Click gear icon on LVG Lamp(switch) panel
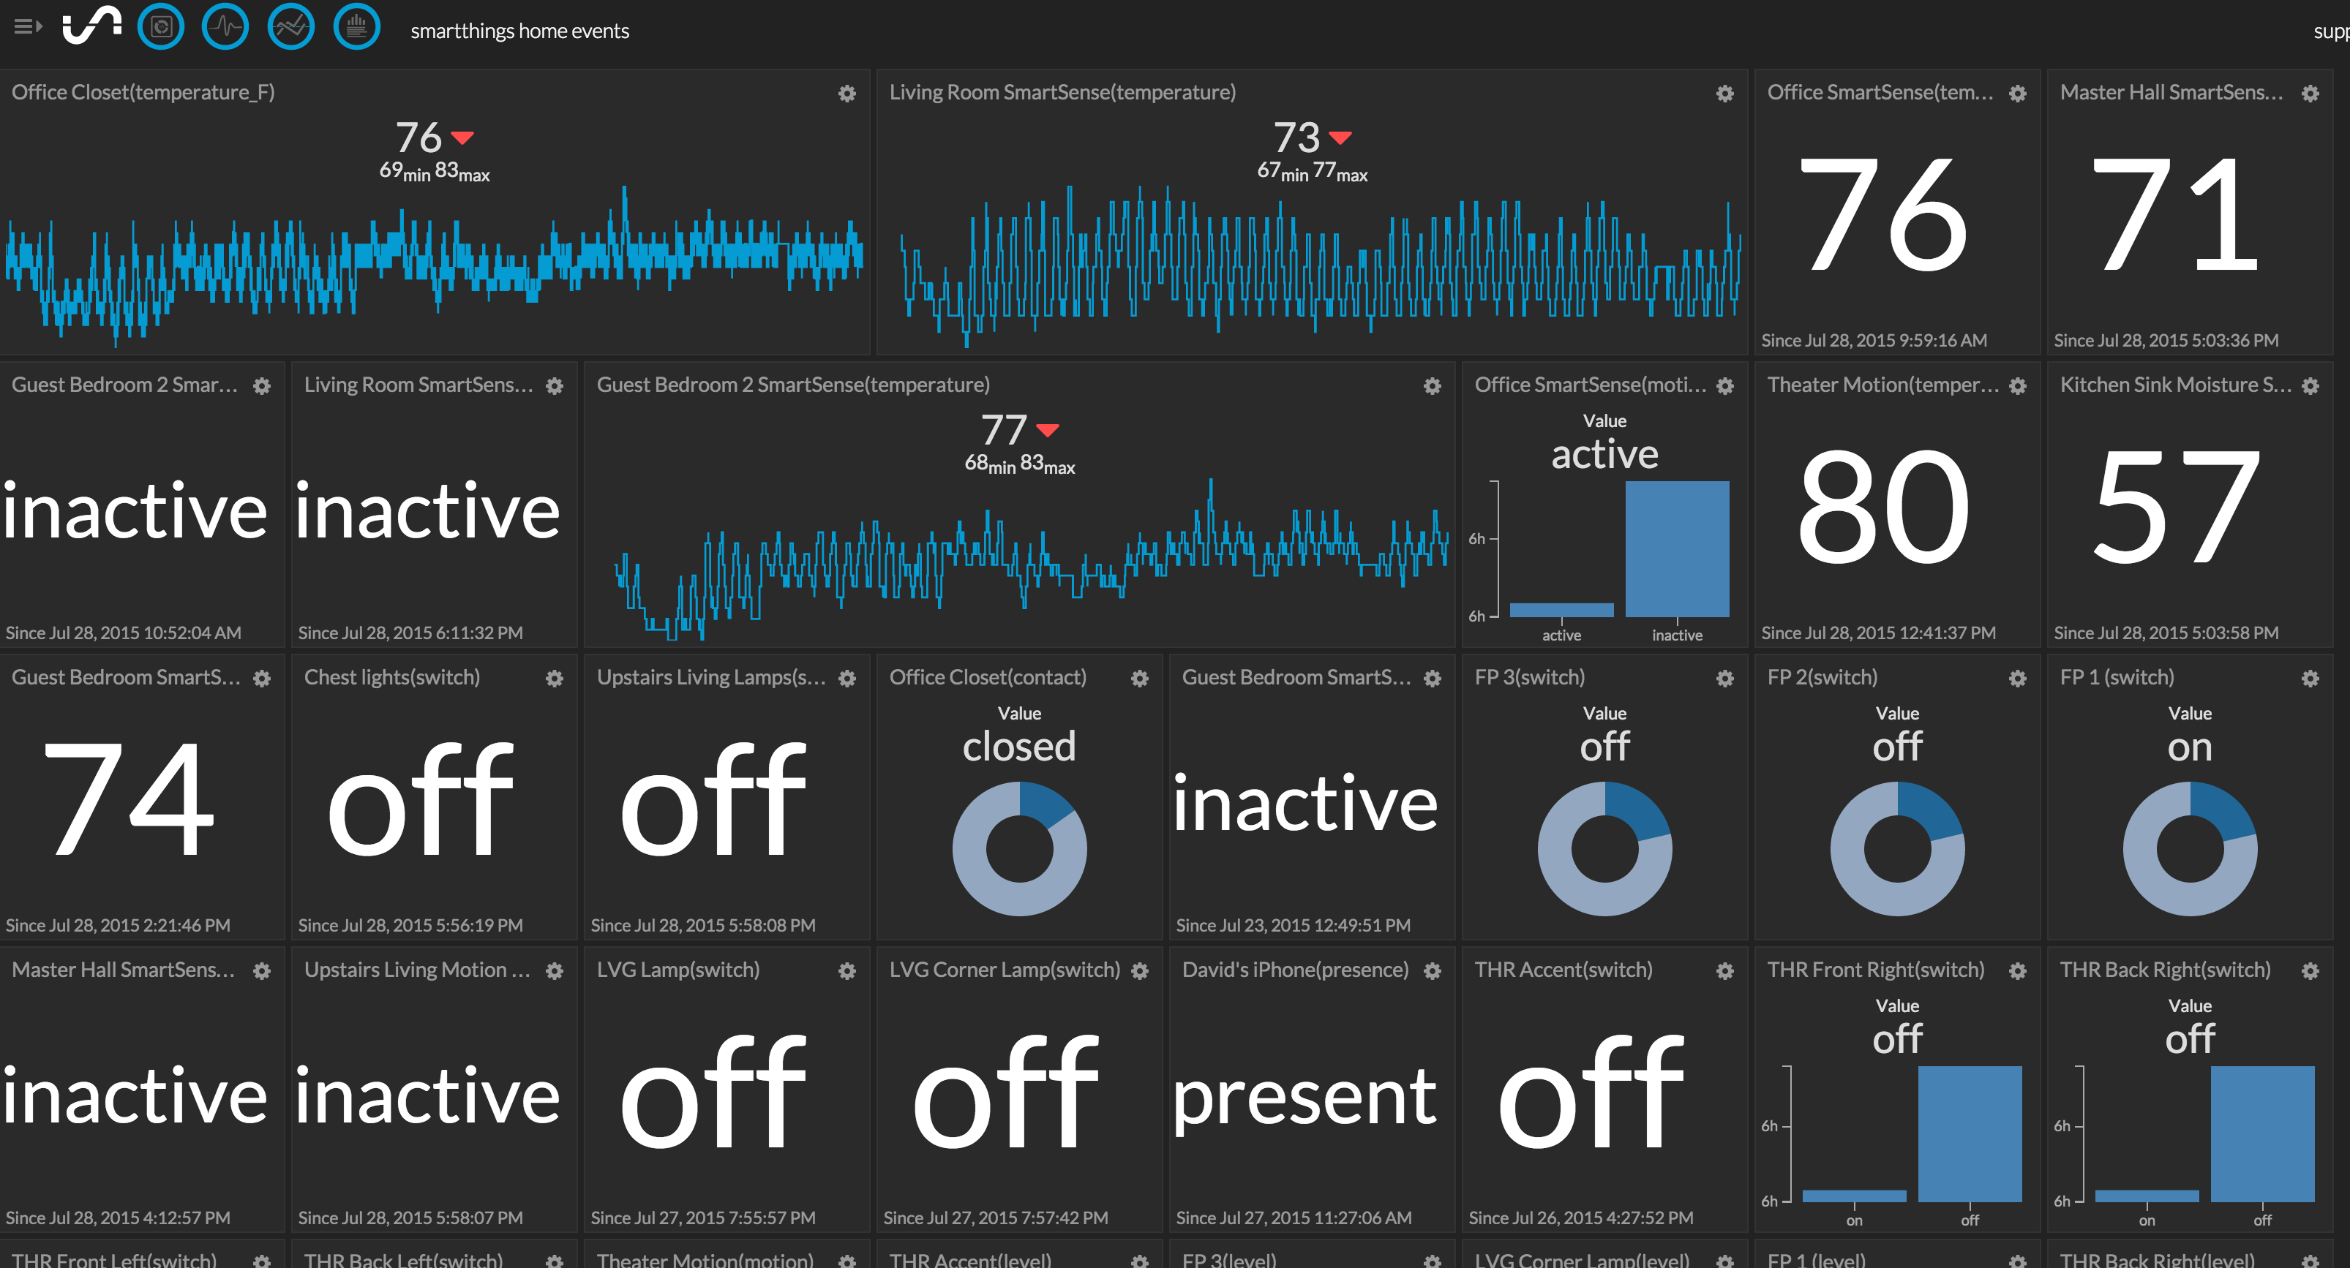The image size is (2350, 1268). [847, 971]
